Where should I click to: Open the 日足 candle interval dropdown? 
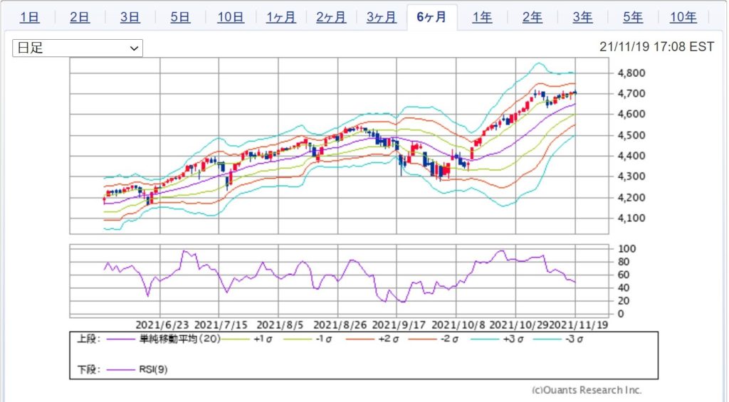[78, 48]
